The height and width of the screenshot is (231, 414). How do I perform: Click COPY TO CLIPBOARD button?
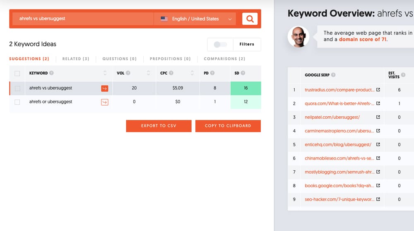(228, 126)
